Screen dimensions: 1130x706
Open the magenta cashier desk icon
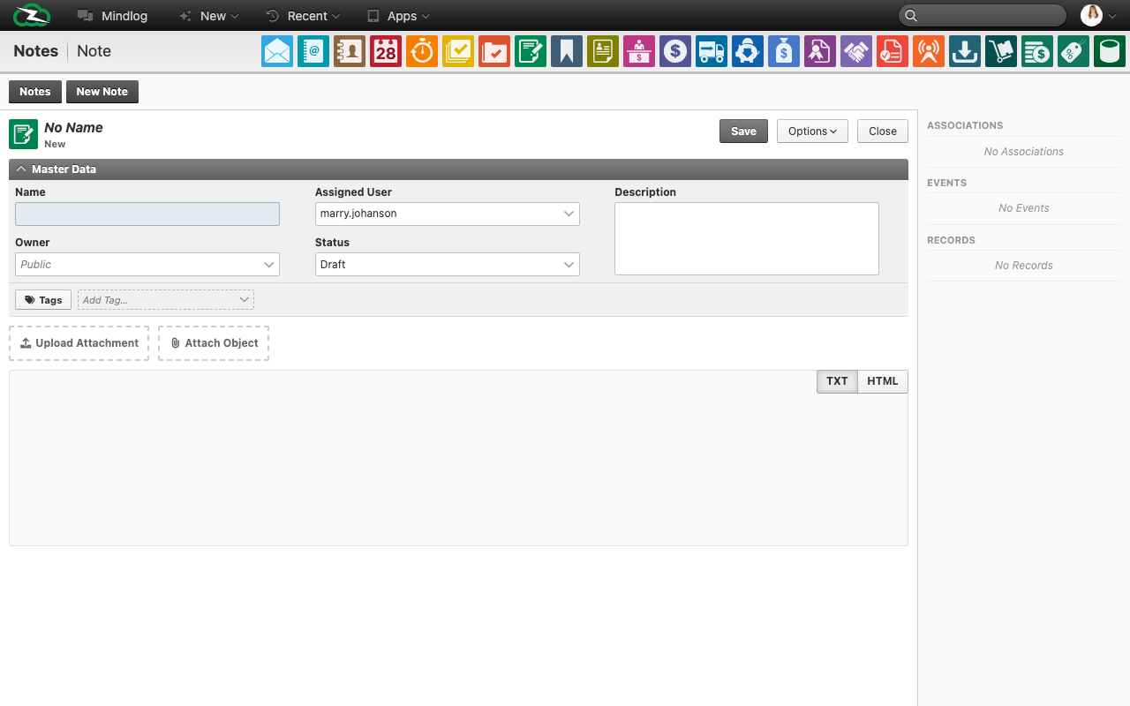(639, 51)
